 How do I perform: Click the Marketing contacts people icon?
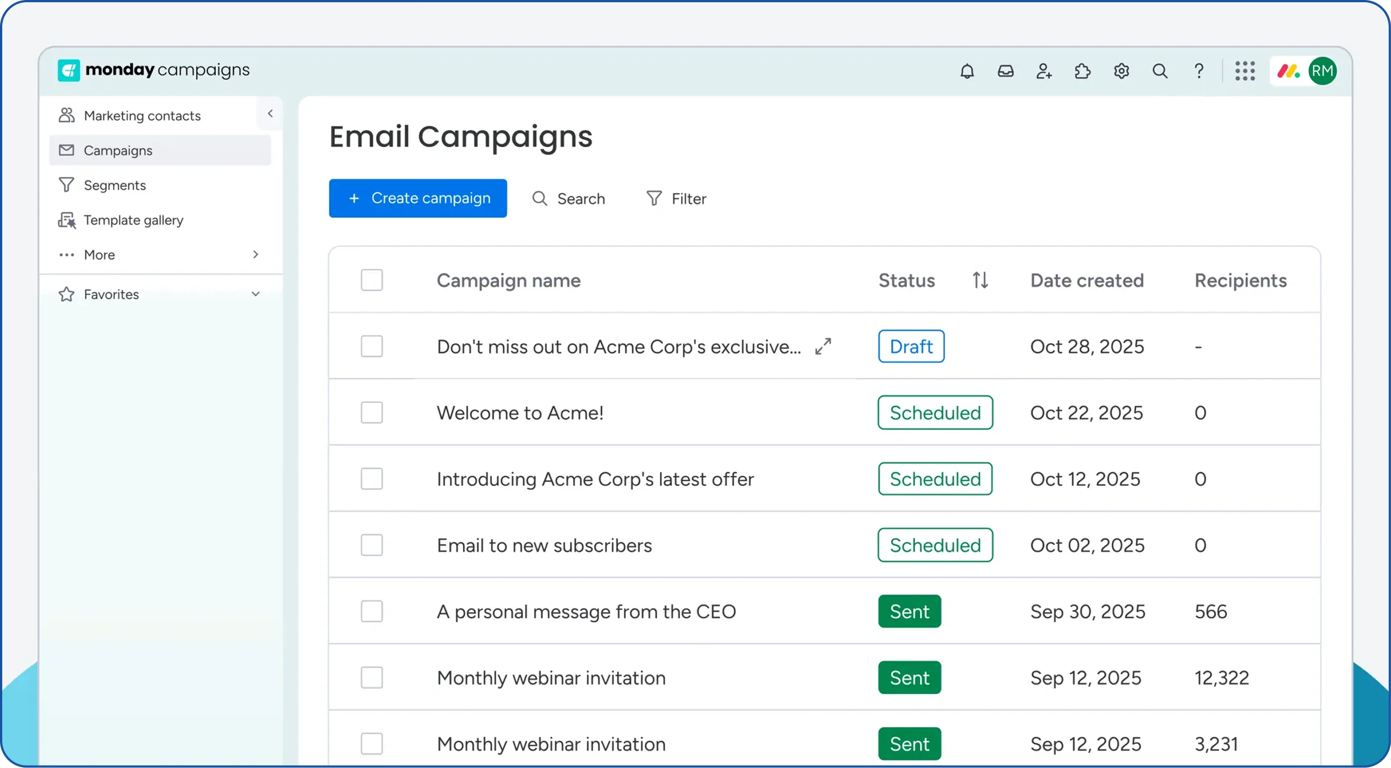point(67,115)
